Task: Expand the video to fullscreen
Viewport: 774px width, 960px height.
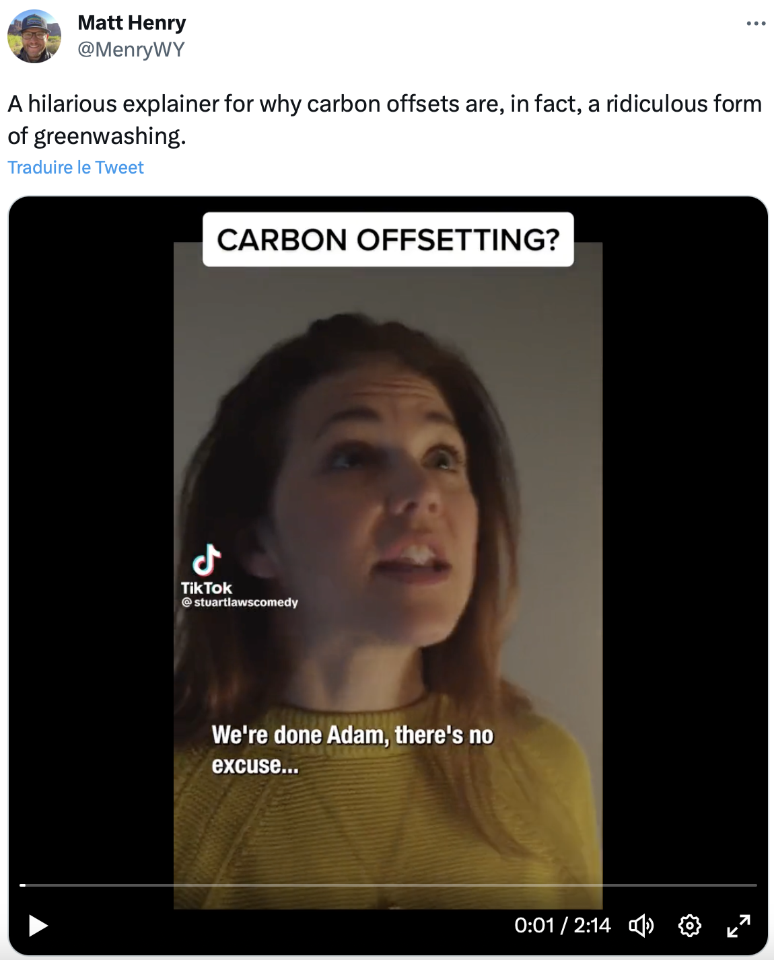Action: tap(738, 926)
